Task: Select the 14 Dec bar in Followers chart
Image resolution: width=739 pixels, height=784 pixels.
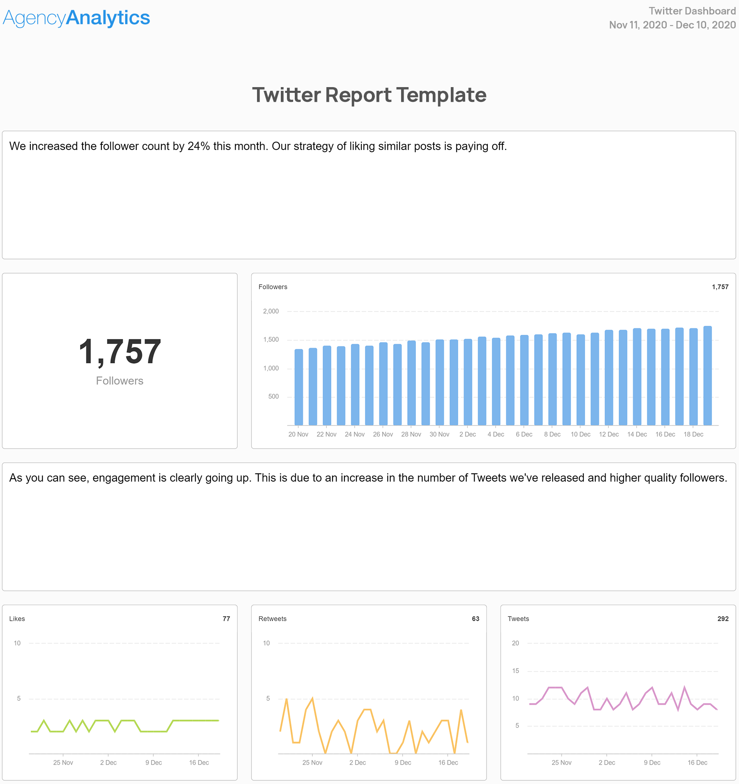Action: coord(637,377)
